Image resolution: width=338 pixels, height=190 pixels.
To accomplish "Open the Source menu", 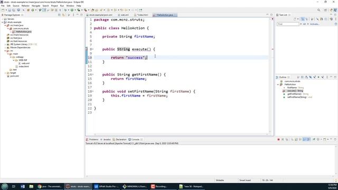I will 16,6.
